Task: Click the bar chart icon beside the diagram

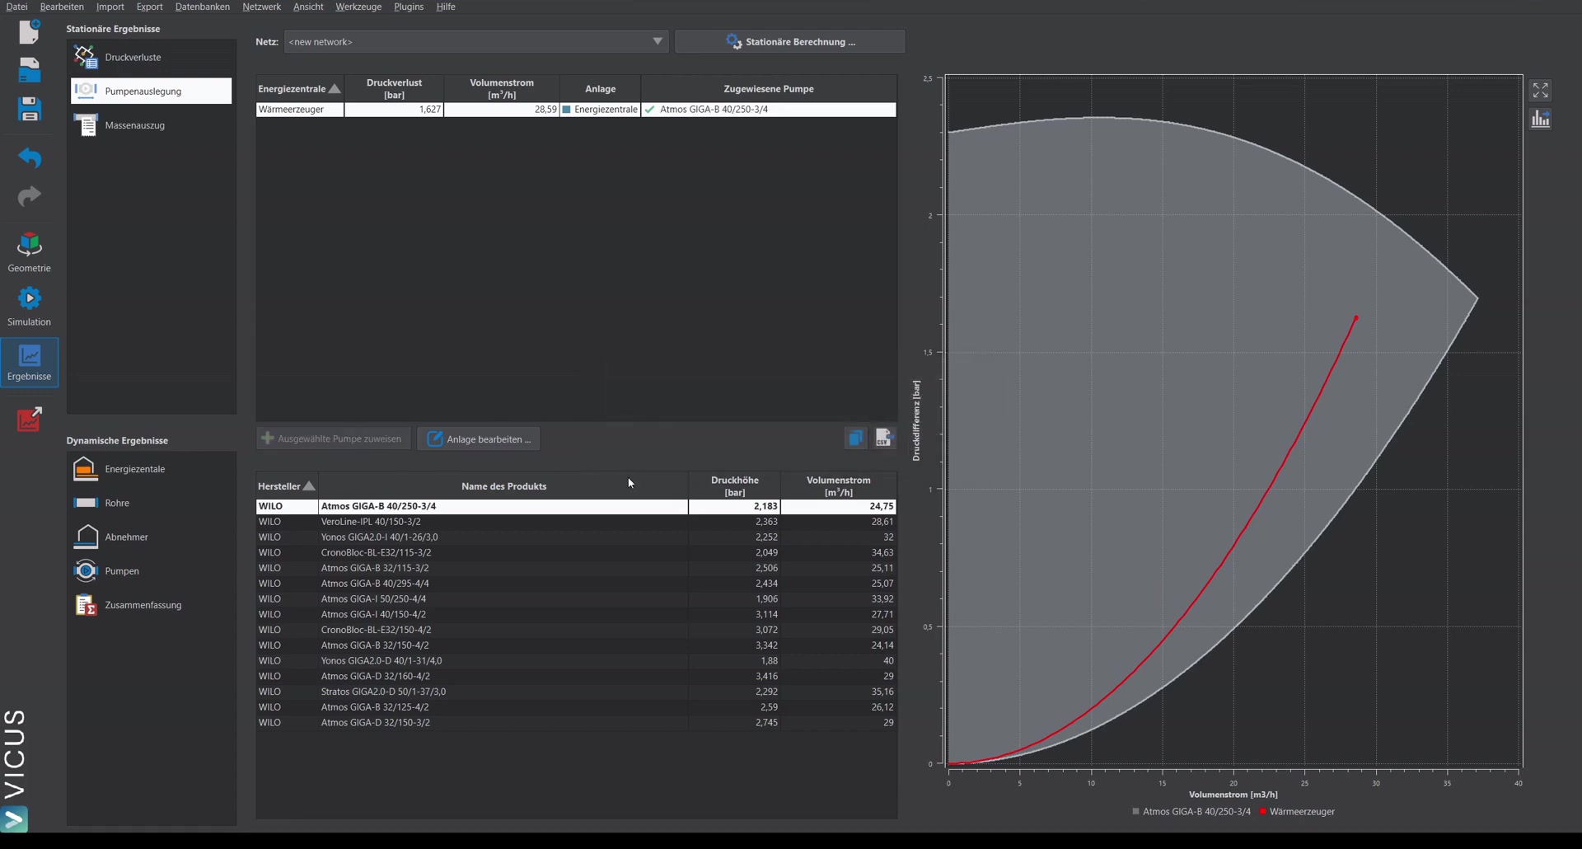Action: pos(1540,119)
